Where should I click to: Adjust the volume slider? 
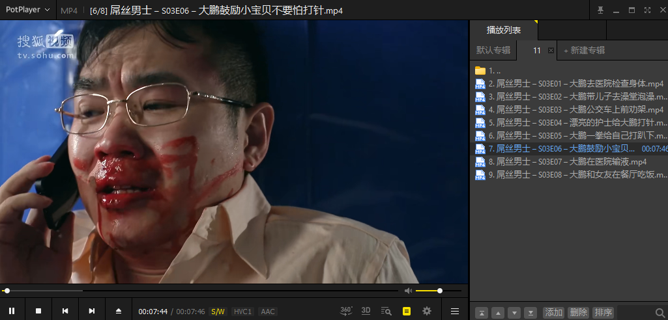click(439, 291)
